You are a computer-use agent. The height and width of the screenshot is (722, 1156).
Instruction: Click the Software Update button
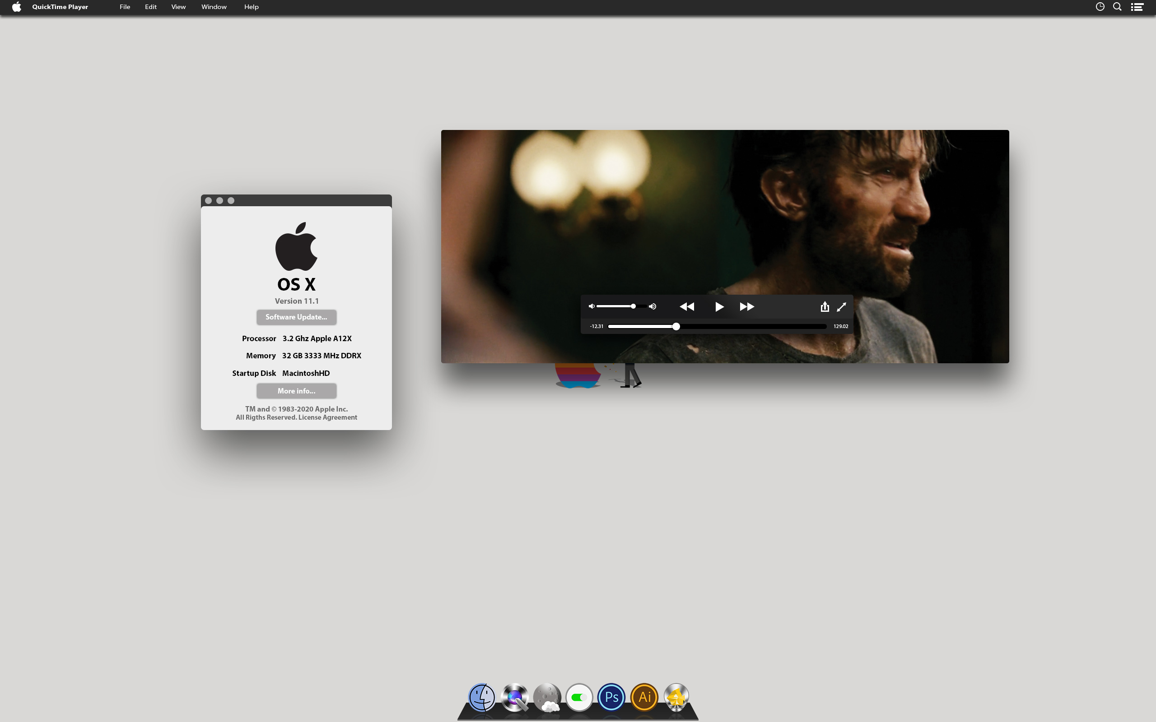coord(295,317)
